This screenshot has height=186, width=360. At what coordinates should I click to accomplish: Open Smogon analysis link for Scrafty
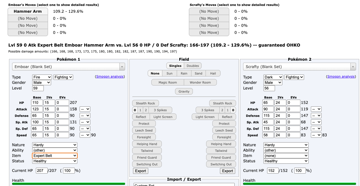click(x=341, y=76)
